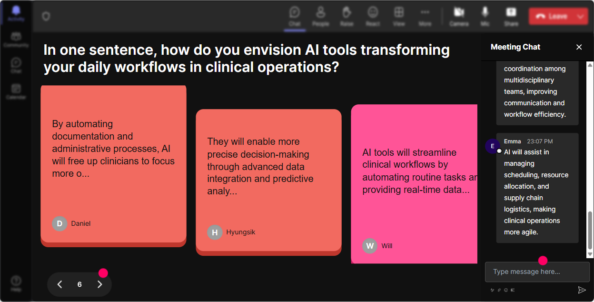Open Calendar in the left sidebar
This screenshot has height=302, width=594.
16,91
